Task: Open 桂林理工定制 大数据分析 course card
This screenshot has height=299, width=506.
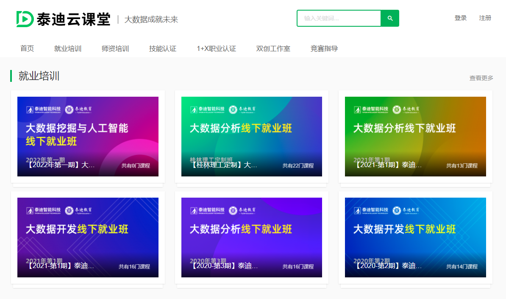Action: (252, 137)
